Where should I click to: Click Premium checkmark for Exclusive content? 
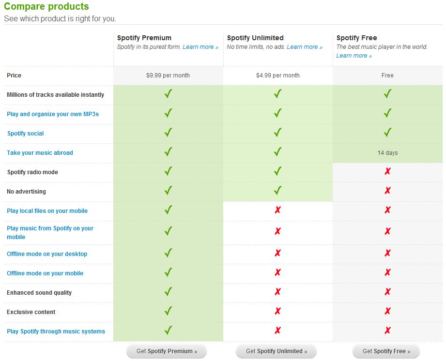pos(168,311)
